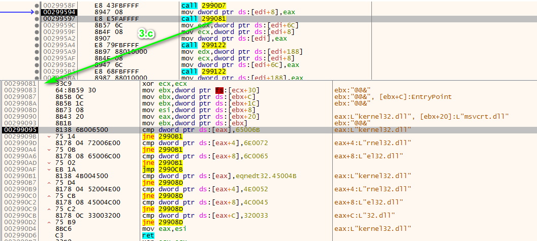Select 'call 299122' at address 002995B5

pyautogui.click(x=203, y=72)
